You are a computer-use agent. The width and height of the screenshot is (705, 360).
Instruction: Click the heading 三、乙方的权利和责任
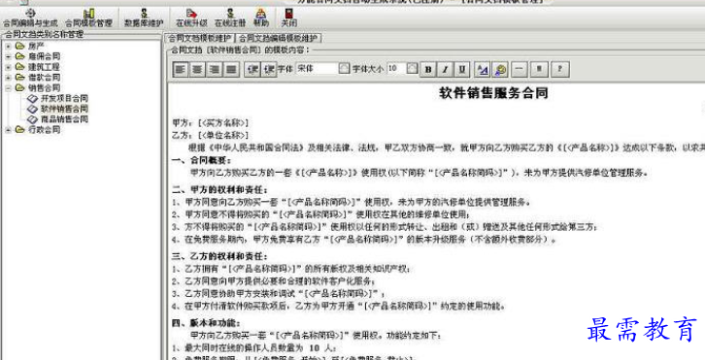tap(219, 256)
